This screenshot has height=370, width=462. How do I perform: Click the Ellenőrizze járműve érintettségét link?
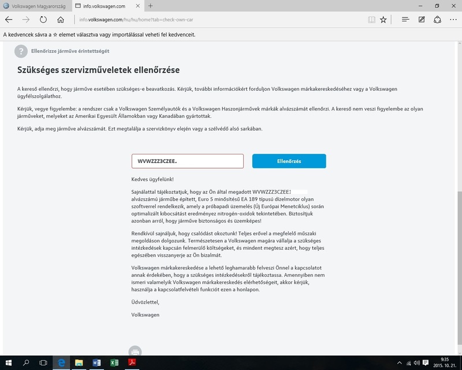pos(70,51)
